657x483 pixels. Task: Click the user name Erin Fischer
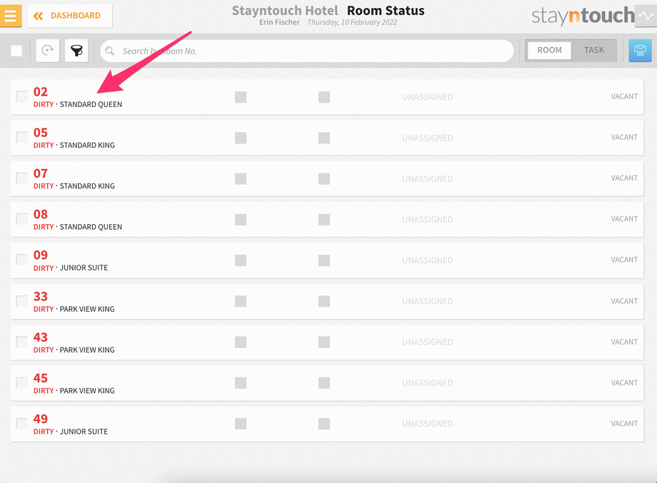279,22
